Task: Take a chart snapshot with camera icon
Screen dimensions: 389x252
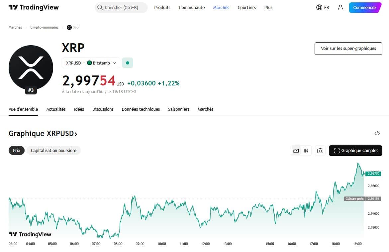Action: pyautogui.click(x=320, y=151)
